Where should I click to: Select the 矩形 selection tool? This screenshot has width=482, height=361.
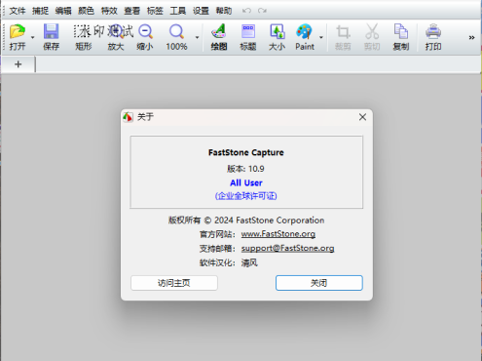point(83,37)
